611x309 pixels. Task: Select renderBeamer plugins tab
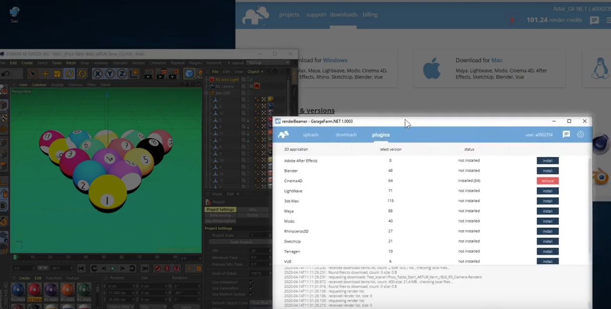[x=381, y=134]
